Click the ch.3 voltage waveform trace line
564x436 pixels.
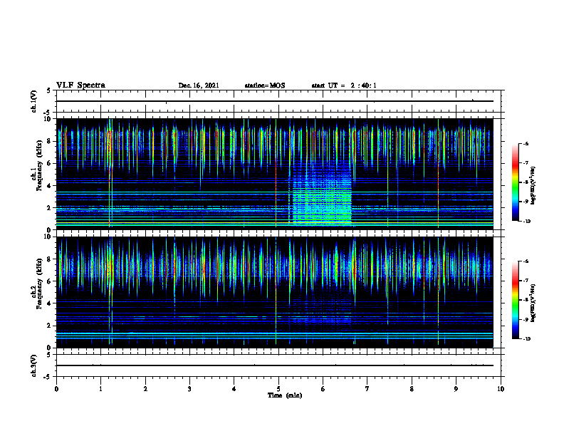(275, 365)
